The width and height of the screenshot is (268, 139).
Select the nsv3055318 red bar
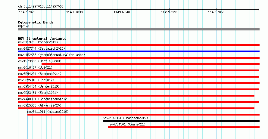[x=139, y=83]
